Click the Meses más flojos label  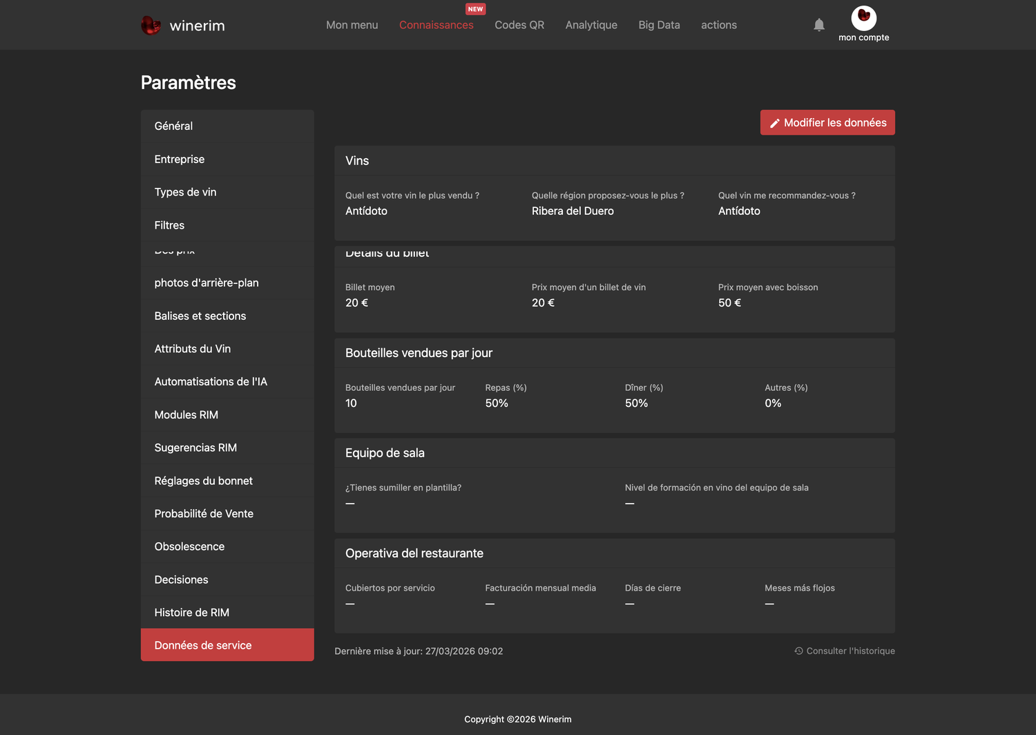click(x=800, y=588)
